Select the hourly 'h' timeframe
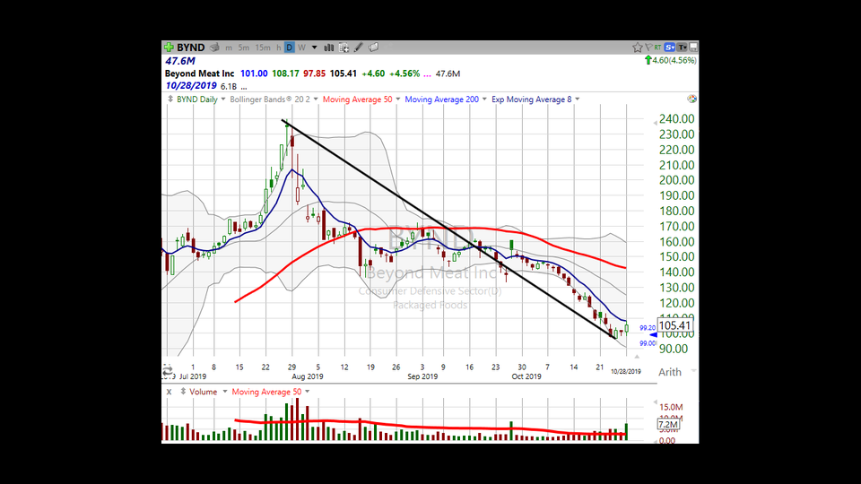The width and height of the screenshot is (861, 484). (278, 48)
